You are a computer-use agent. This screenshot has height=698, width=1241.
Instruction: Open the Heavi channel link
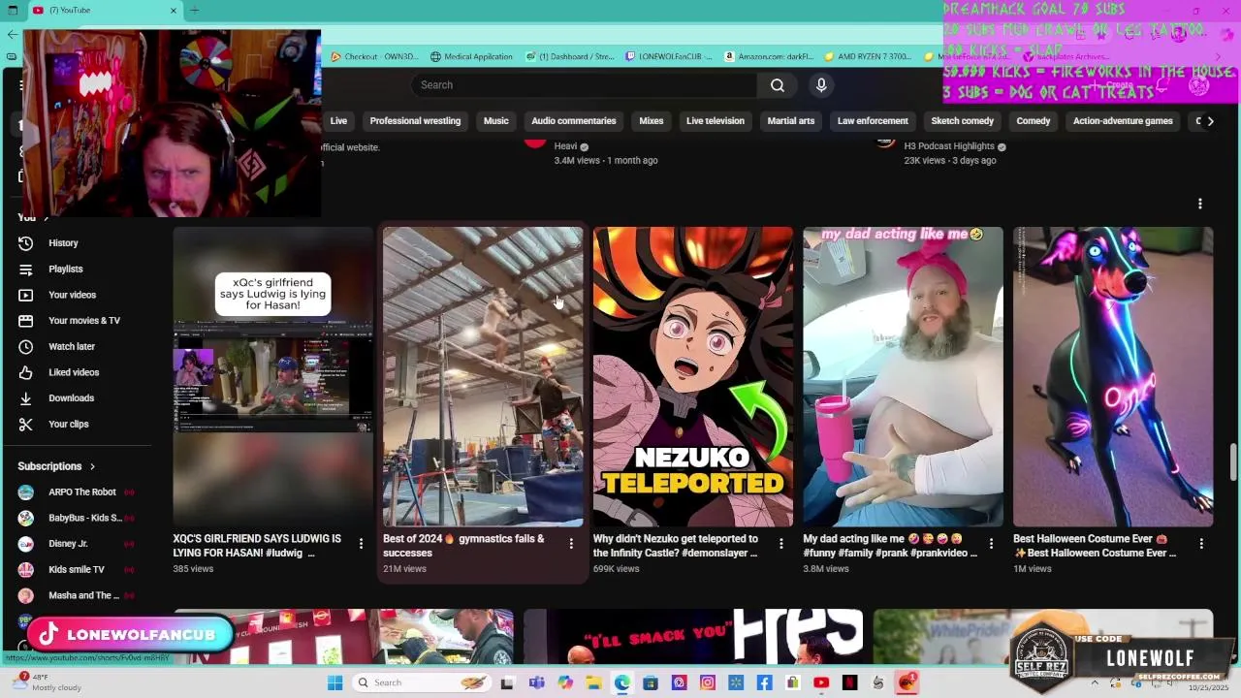coord(565,146)
